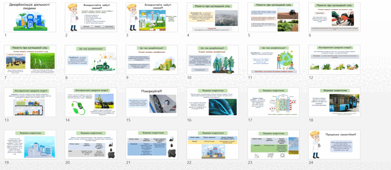The height and width of the screenshot is (170, 391).
Task: Open slide 13 with tractor road diagram
Action: coord(30,102)
